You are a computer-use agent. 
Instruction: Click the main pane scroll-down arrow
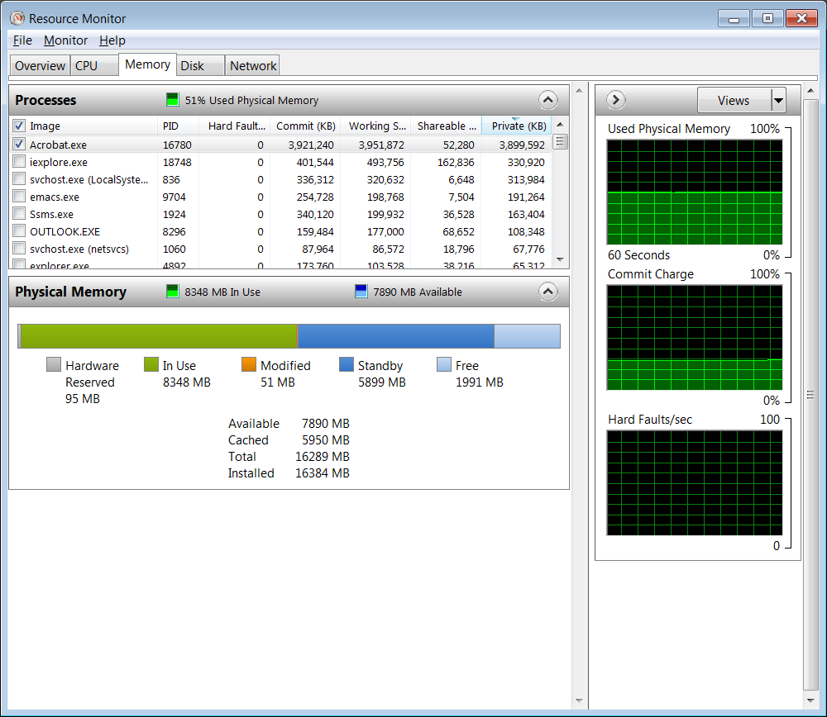pyautogui.click(x=579, y=700)
